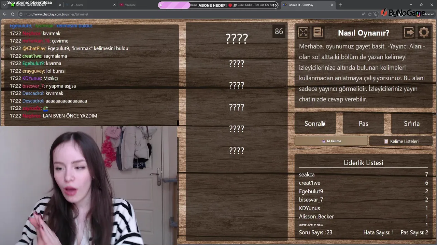Screen dimensions: 437x245
Task: Click the main hidden word ????
Action: [237, 39]
